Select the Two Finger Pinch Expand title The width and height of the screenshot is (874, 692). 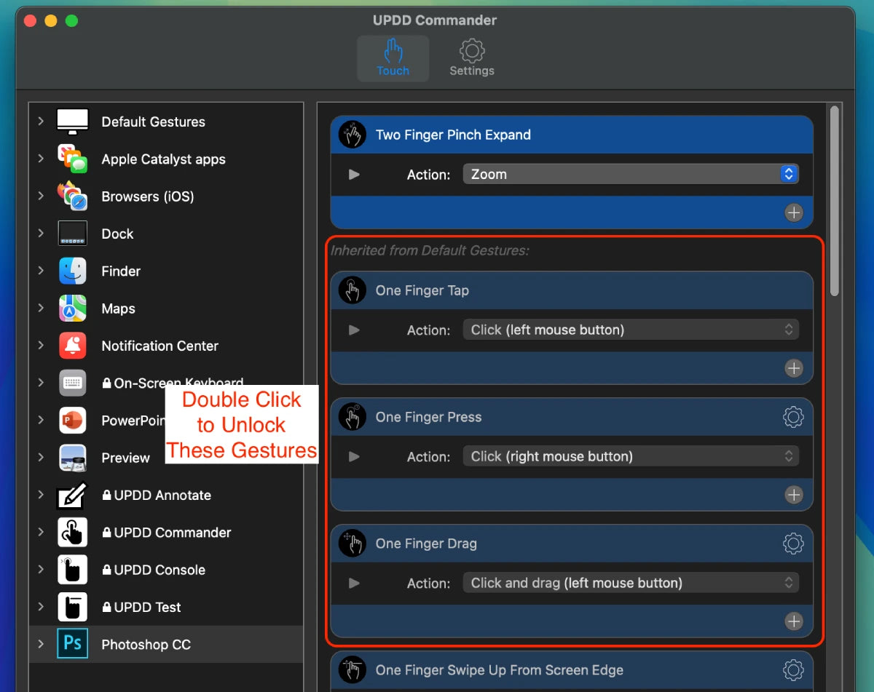[x=453, y=135]
